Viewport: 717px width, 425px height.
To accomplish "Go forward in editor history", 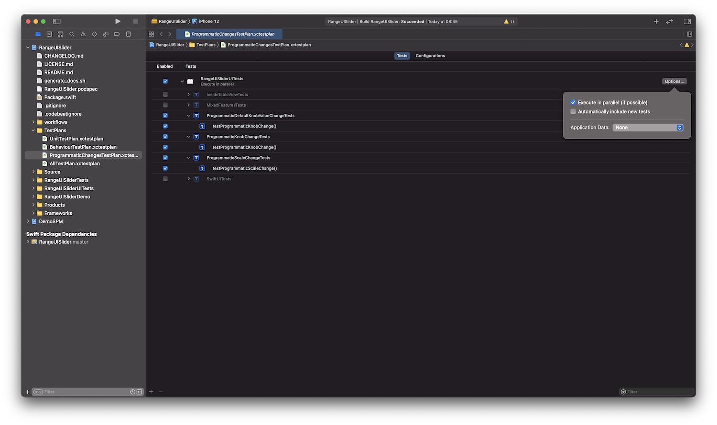I will coord(169,34).
